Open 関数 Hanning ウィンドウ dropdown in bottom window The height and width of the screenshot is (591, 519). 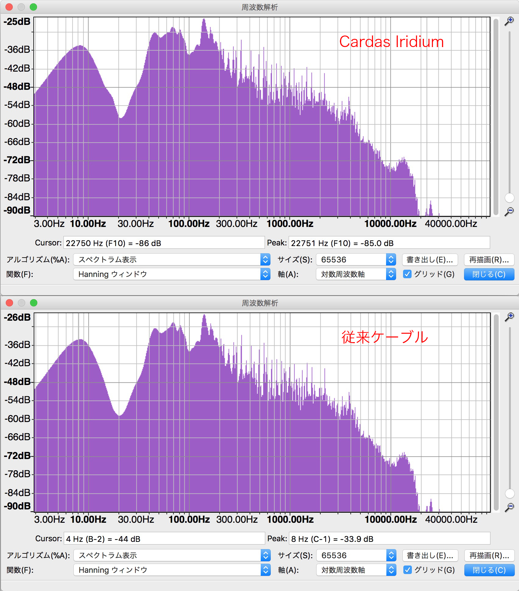coord(172,570)
